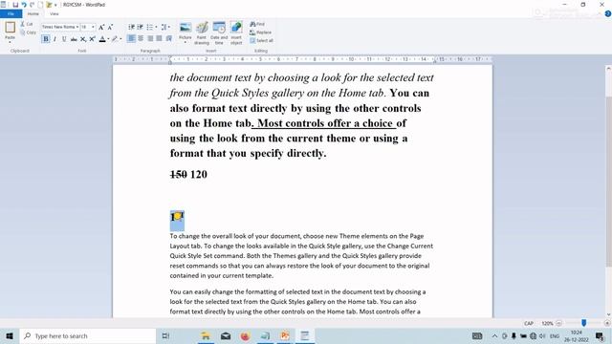Open File Explorer from the taskbar
Viewport: 612px width, 344px height.
206,335
